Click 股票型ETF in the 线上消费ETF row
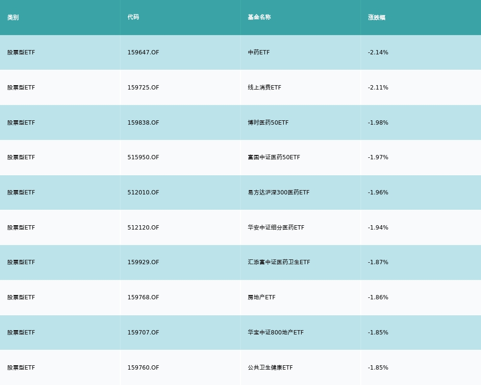 point(21,88)
